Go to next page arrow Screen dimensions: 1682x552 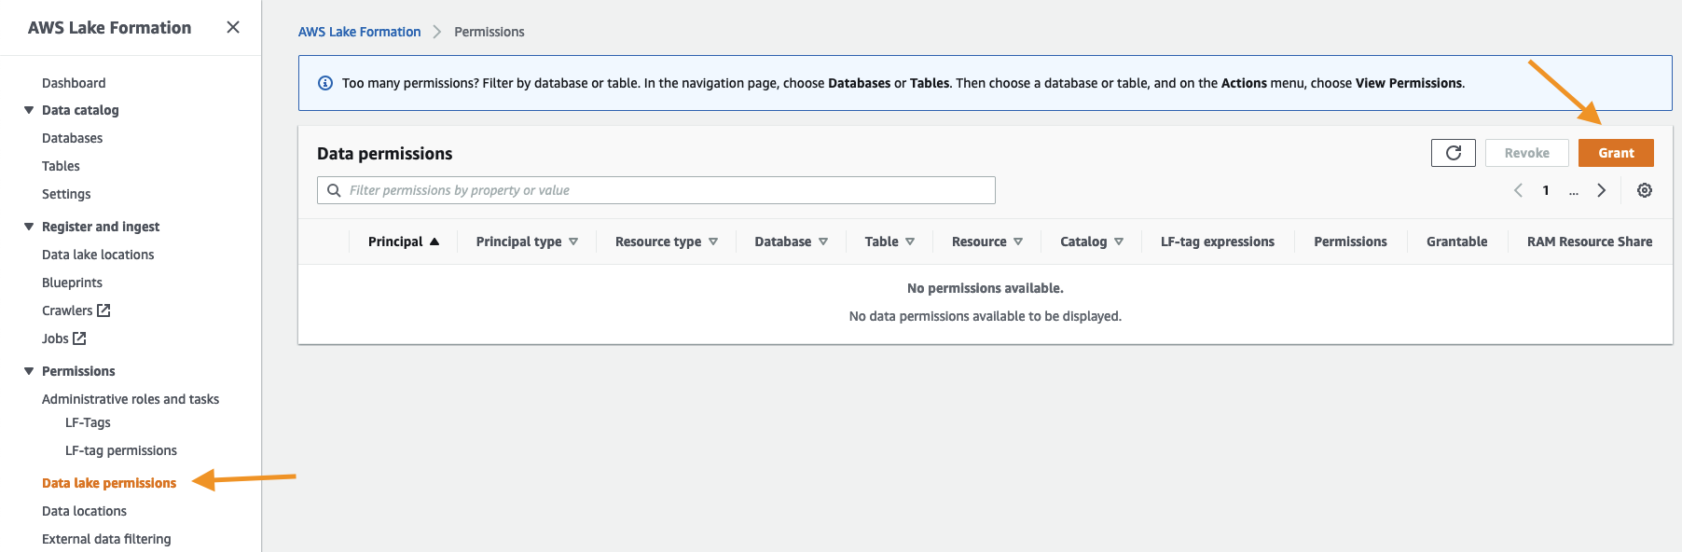pyautogui.click(x=1602, y=190)
